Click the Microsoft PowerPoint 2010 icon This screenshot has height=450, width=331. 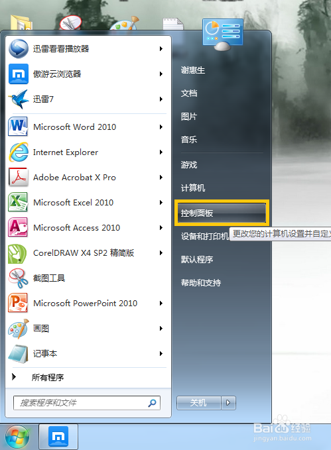[18, 303]
